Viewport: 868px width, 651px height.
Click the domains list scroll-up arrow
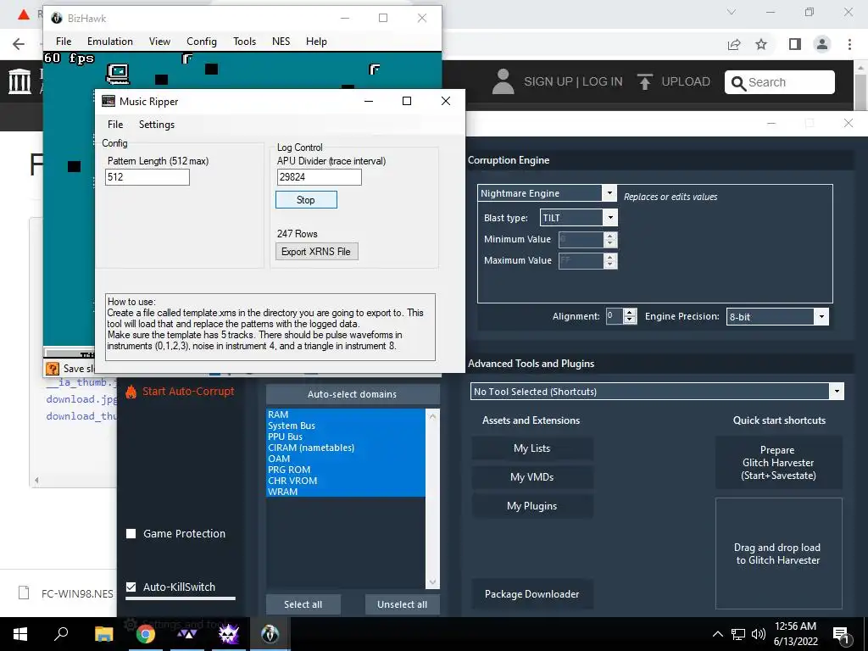[x=432, y=415]
